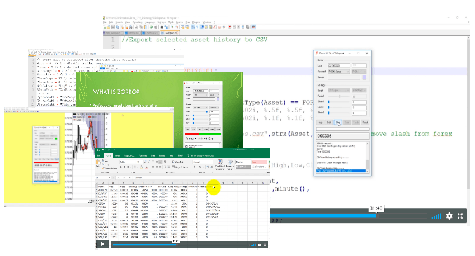
Task: Click the Slider1 track in Zorro
Action: pos(338,102)
